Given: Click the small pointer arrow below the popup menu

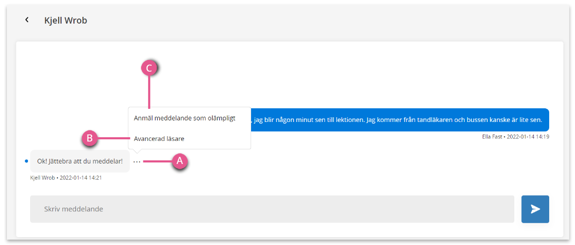Looking at the screenshot, I should 137,151.
